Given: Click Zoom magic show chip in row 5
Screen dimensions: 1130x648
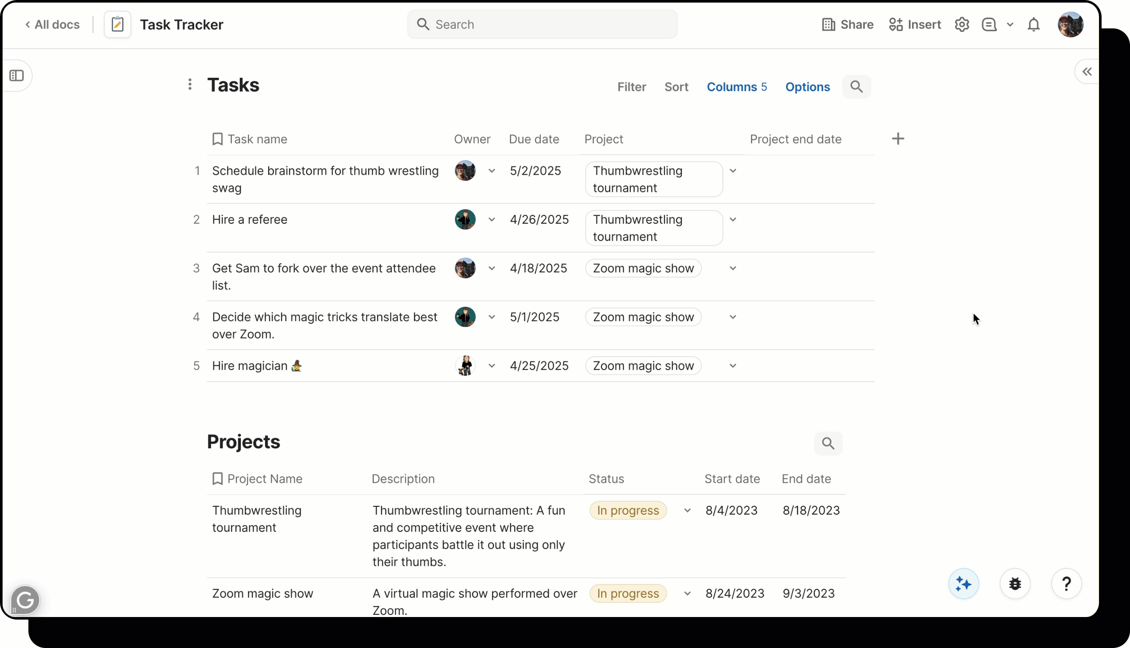Looking at the screenshot, I should tap(643, 366).
